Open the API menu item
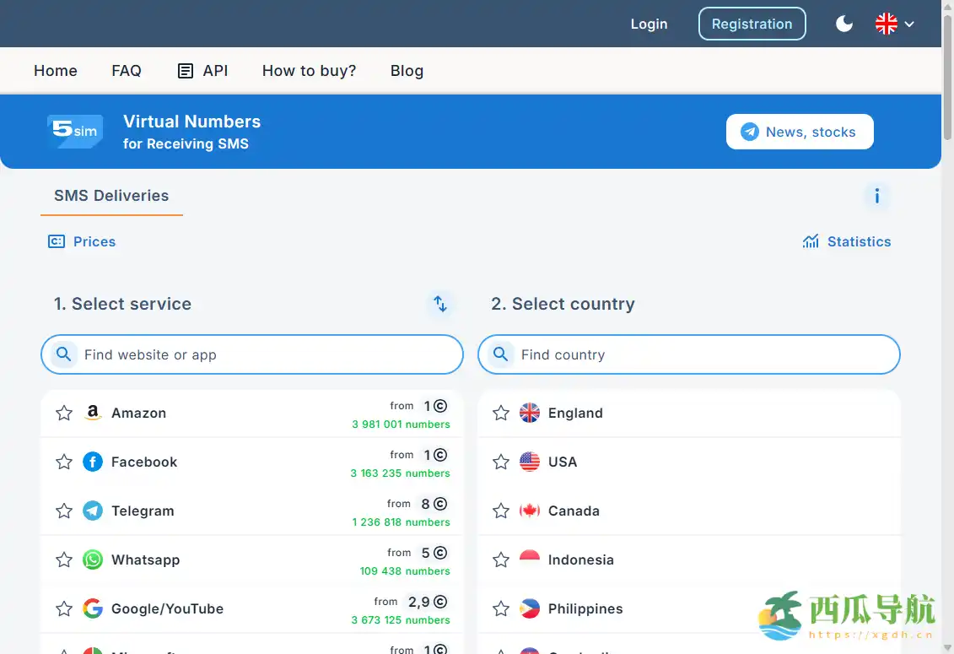 click(203, 71)
